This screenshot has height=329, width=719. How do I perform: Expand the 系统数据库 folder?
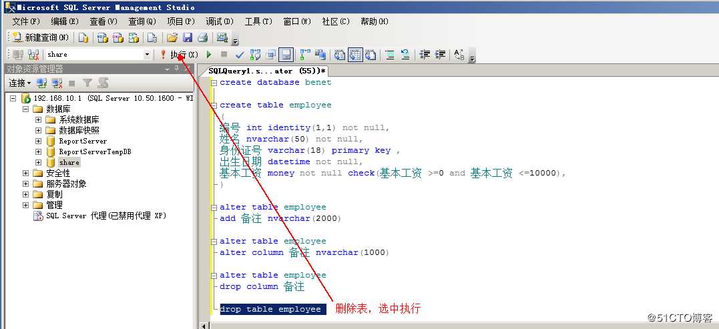(38, 120)
